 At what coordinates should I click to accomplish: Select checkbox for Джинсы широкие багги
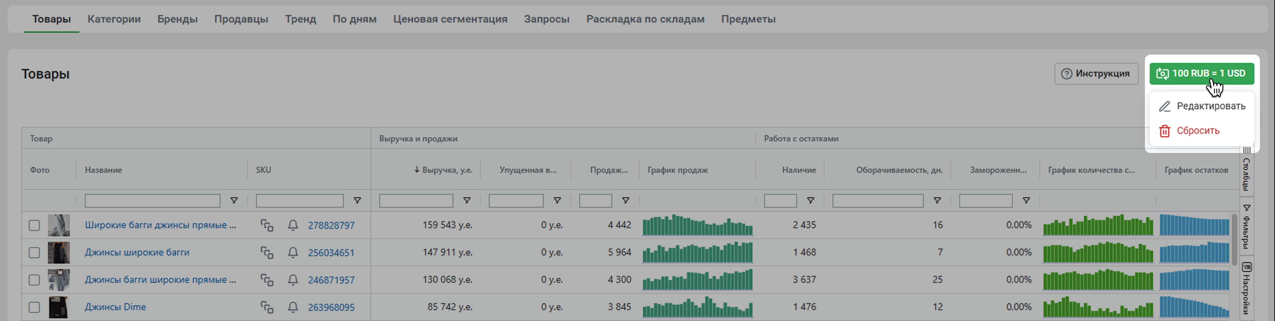point(34,252)
